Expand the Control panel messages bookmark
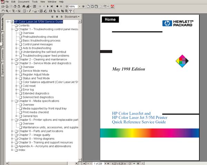The width and height of the screenshot is (207, 165). (16, 44)
